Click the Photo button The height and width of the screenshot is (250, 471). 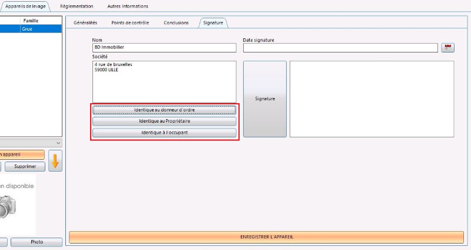[37, 242]
